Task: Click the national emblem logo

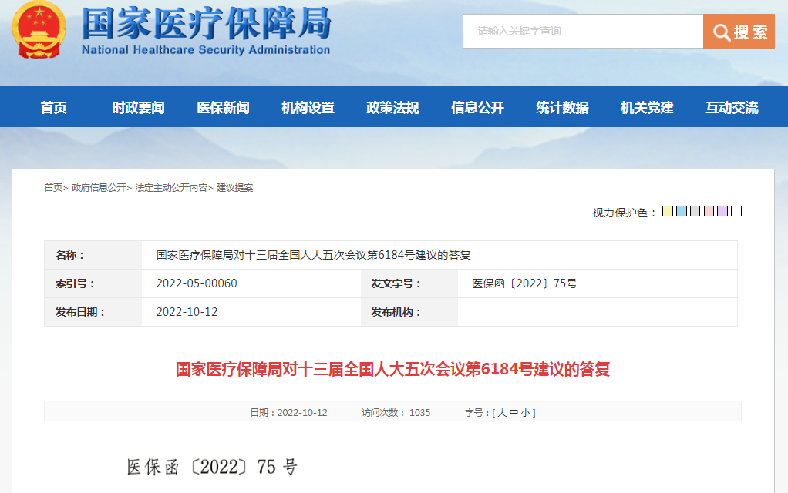Action: tap(39, 29)
